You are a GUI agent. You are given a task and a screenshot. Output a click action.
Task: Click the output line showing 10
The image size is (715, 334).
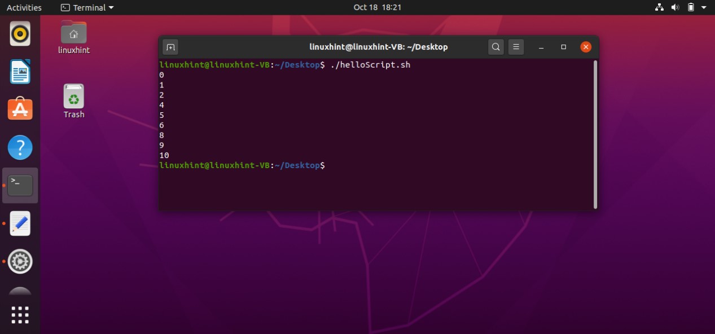point(164,155)
